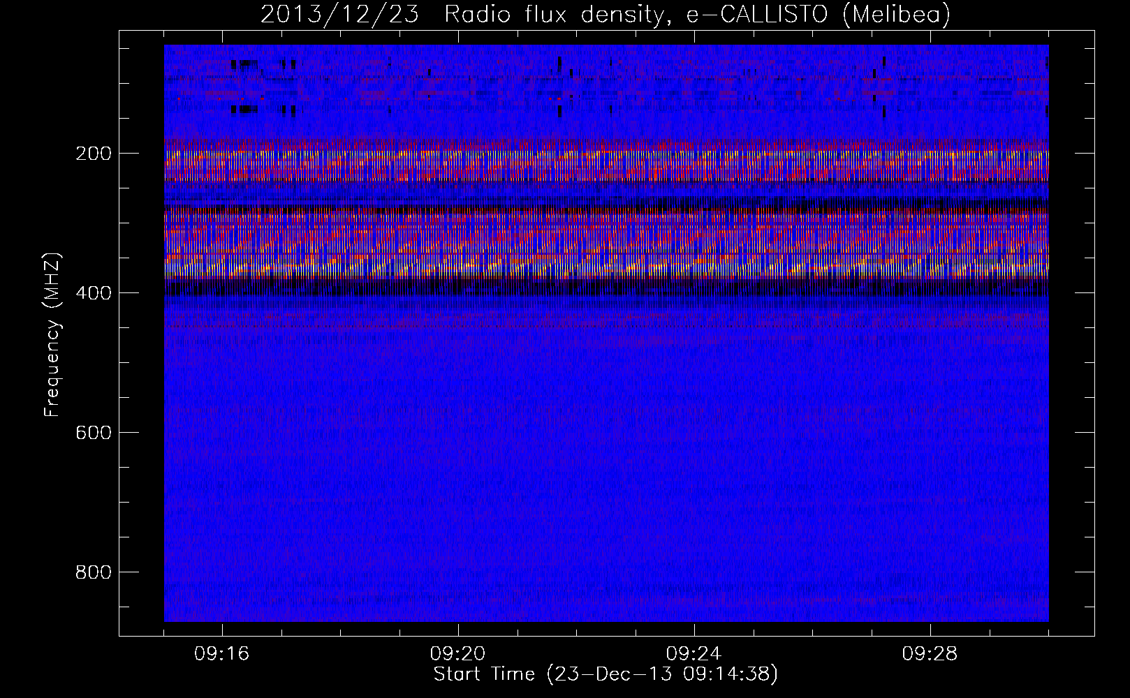This screenshot has width=1130, height=698.
Task: Select the 200 frequency axis label
Action: (x=93, y=154)
